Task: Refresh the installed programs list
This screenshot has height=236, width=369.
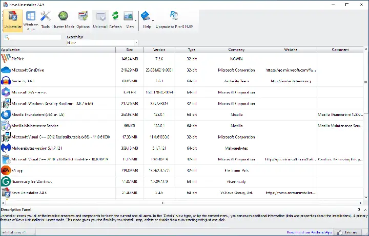Action: tap(115, 20)
